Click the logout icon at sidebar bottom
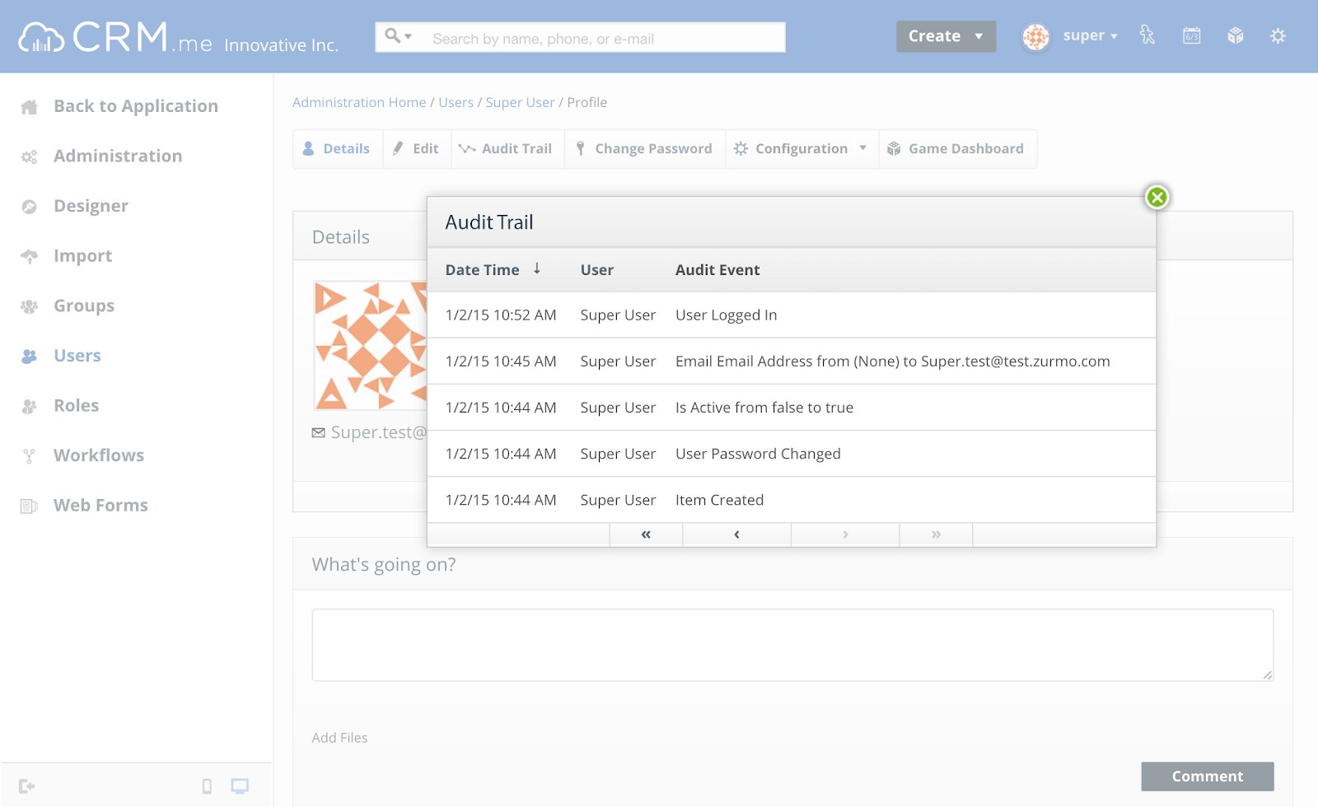The width and height of the screenshot is (1318, 807). pos(26,786)
